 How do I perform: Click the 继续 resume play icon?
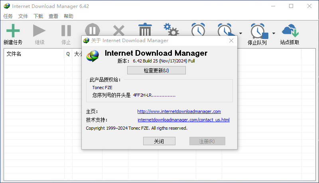39,31
